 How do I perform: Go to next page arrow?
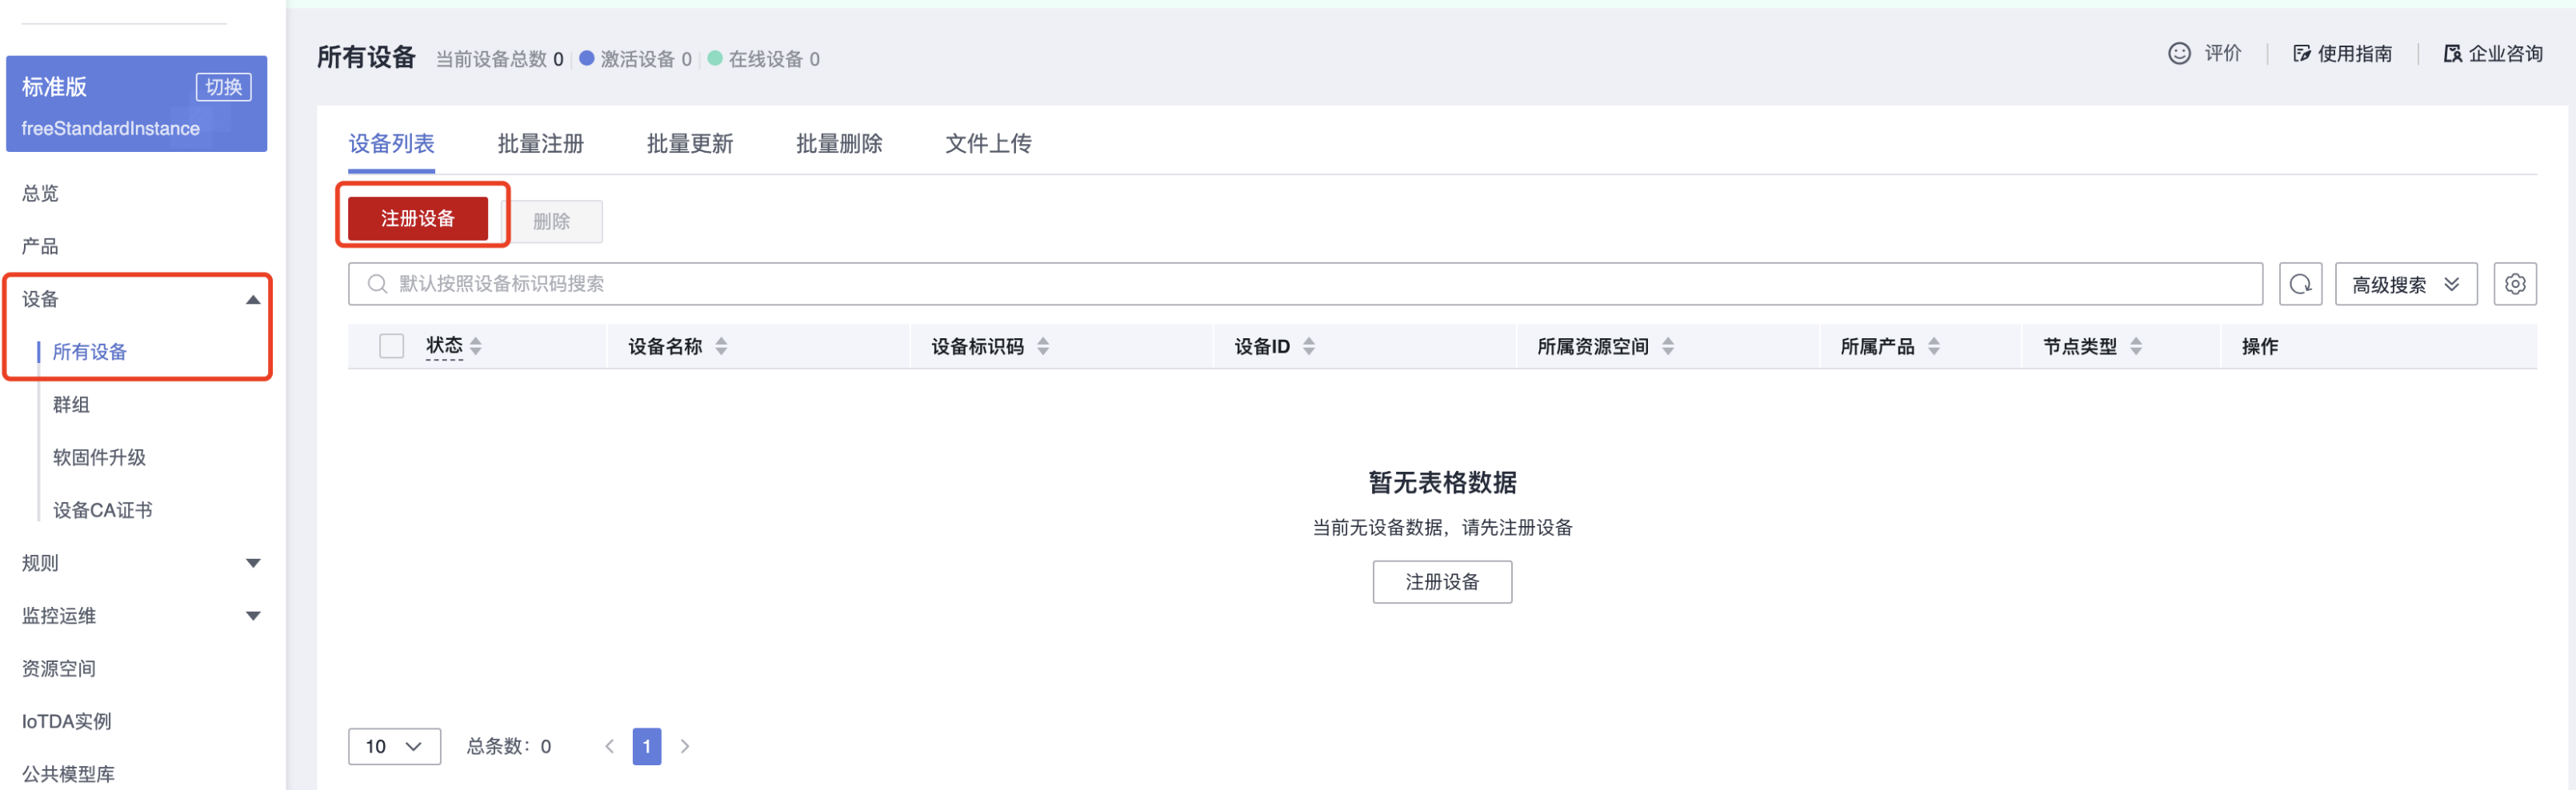(x=685, y=746)
